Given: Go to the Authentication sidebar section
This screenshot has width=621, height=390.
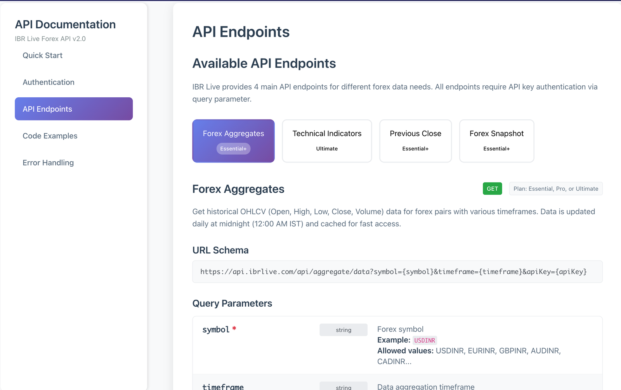Looking at the screenshot, I should [49, 82].
